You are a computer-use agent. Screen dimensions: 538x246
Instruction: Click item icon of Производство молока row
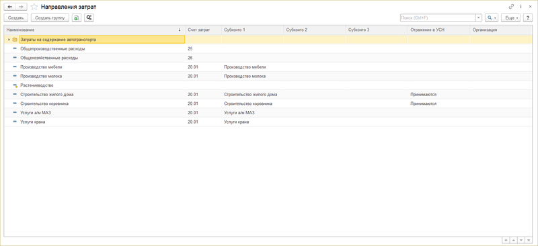pos(15,76)
